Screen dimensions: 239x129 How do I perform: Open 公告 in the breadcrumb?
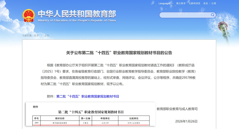[47, 36]
